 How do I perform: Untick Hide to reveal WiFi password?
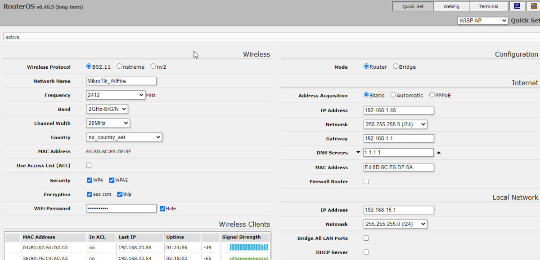pyautogui.click(x=162, y=208)
